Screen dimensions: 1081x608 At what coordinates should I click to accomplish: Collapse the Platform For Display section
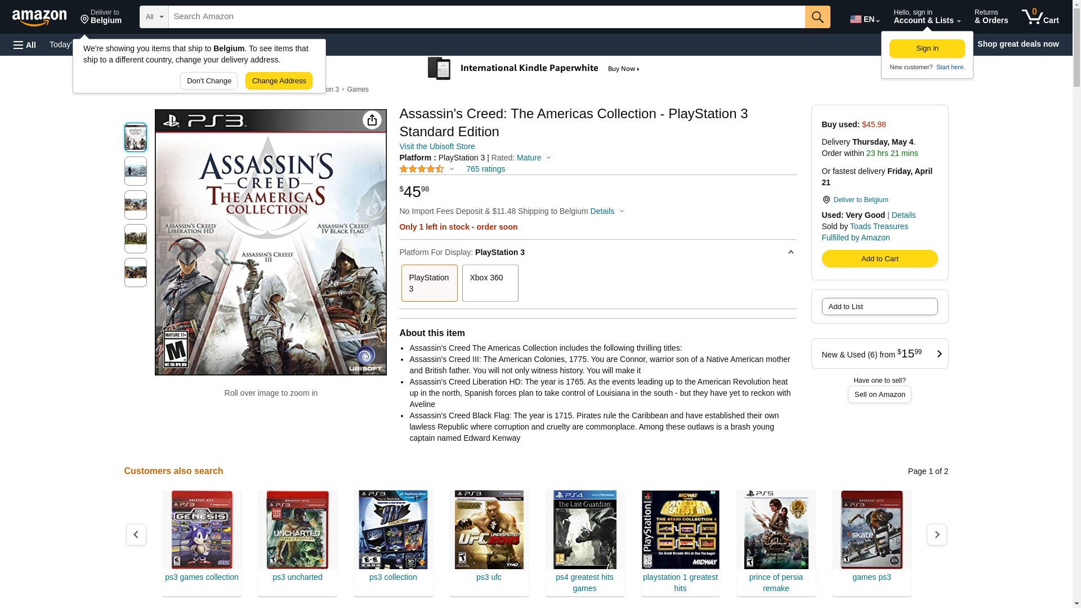click(790, 252)
